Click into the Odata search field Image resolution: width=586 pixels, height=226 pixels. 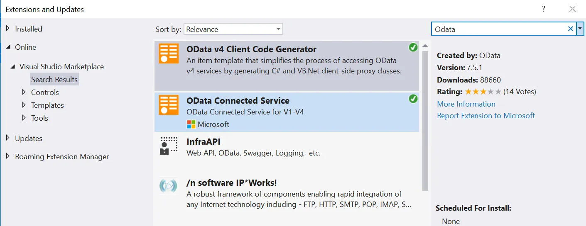[498, 29]
